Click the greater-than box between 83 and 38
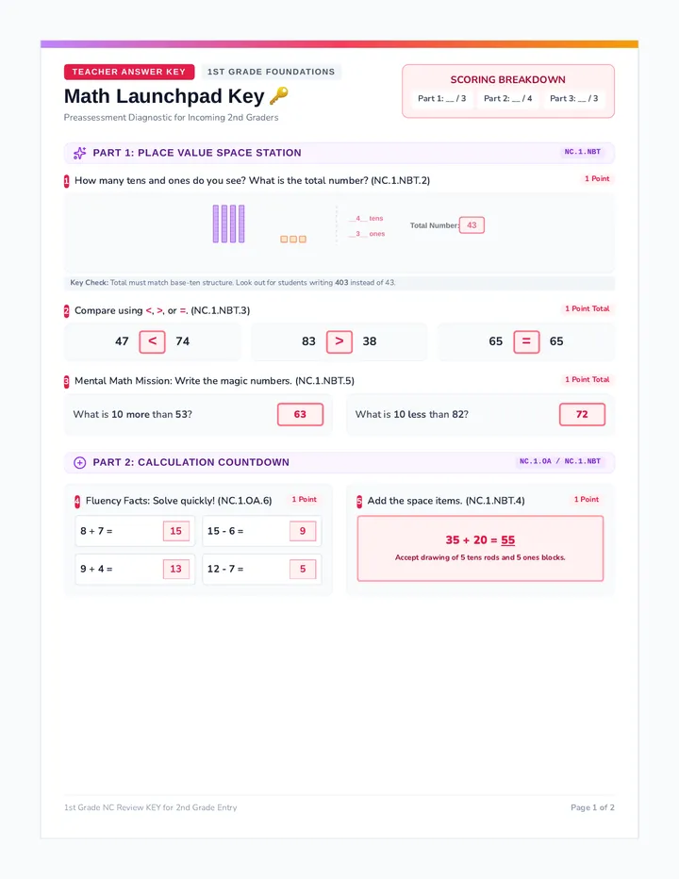 pyautogui.click(x=339, y=341)
